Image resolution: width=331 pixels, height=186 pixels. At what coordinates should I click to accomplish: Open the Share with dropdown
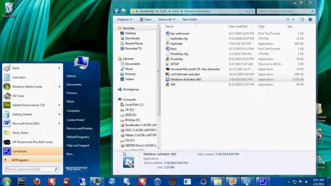pyautogui.click(x=167, y=20)
